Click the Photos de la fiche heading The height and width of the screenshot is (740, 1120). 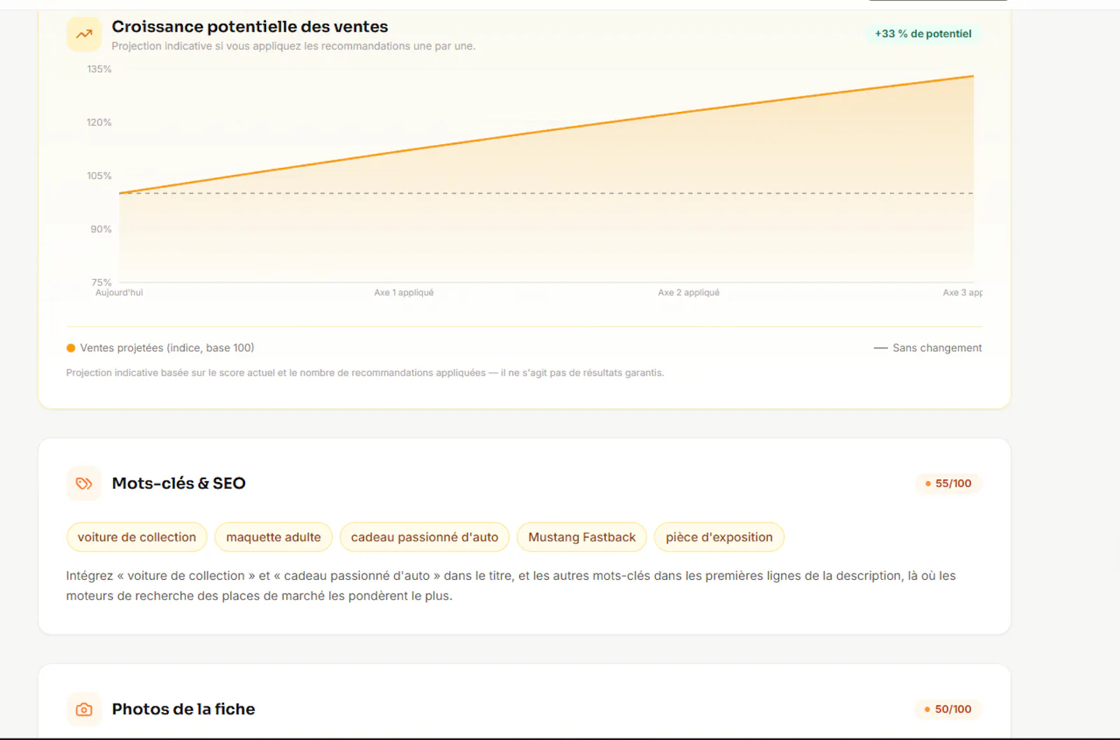(183, 709)
